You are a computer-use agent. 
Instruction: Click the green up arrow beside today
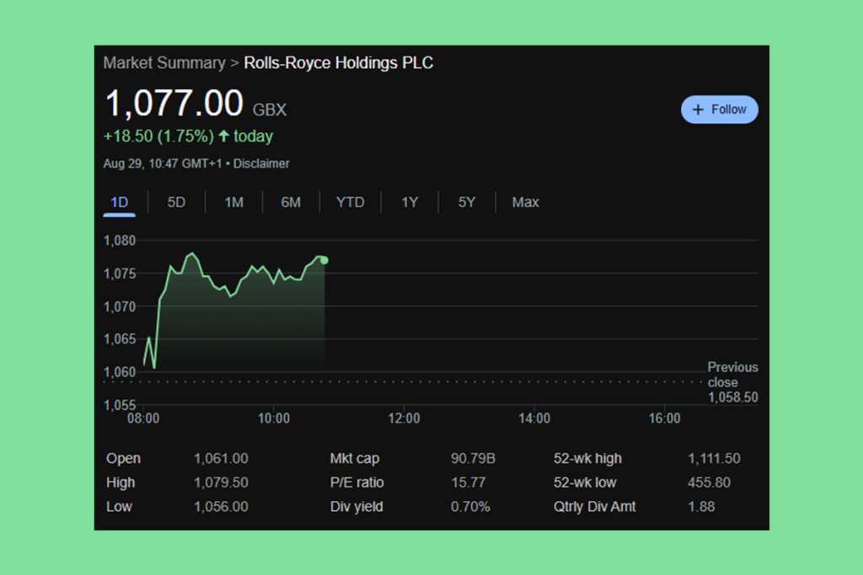[x=223, y=136]
